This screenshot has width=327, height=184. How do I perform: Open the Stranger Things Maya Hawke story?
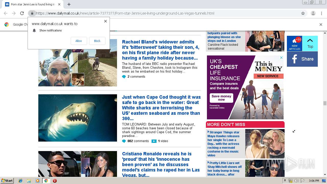(x=224, y=144)
